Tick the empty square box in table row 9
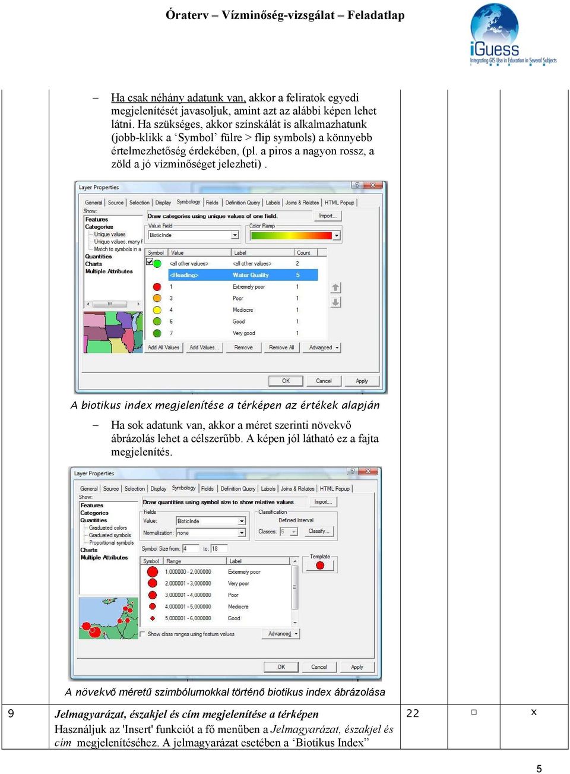Viewport: 570px width, 774px height. click(474, 712)
